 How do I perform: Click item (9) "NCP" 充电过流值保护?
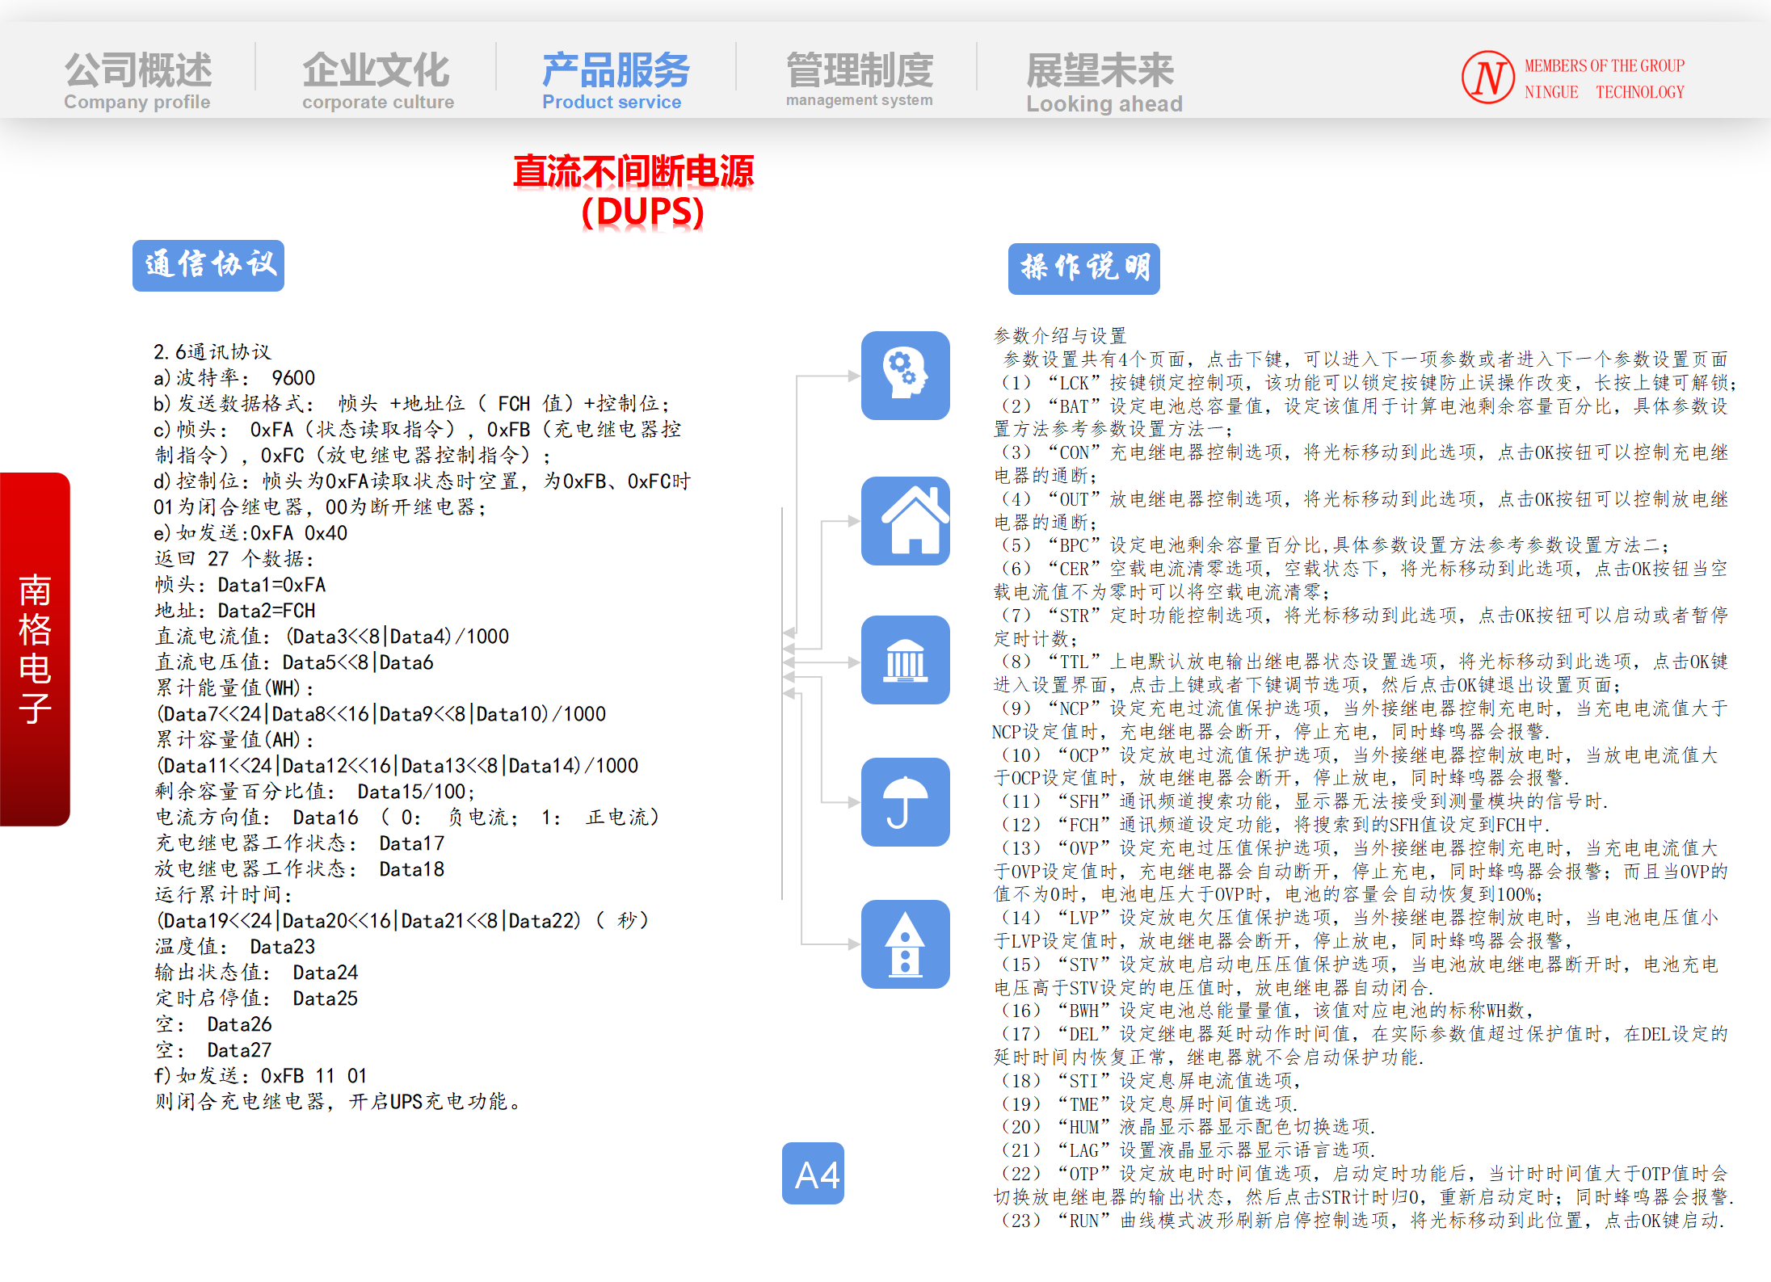pyautogui.click(x=1361, y=720)
